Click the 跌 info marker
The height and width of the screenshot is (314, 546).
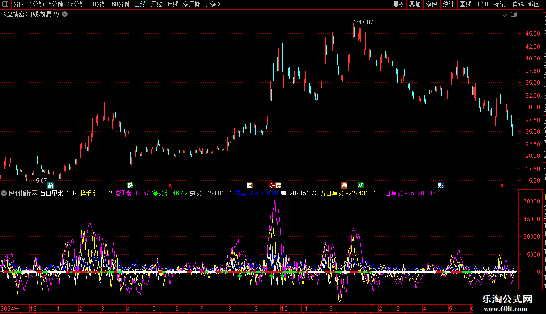coord(130,185)
